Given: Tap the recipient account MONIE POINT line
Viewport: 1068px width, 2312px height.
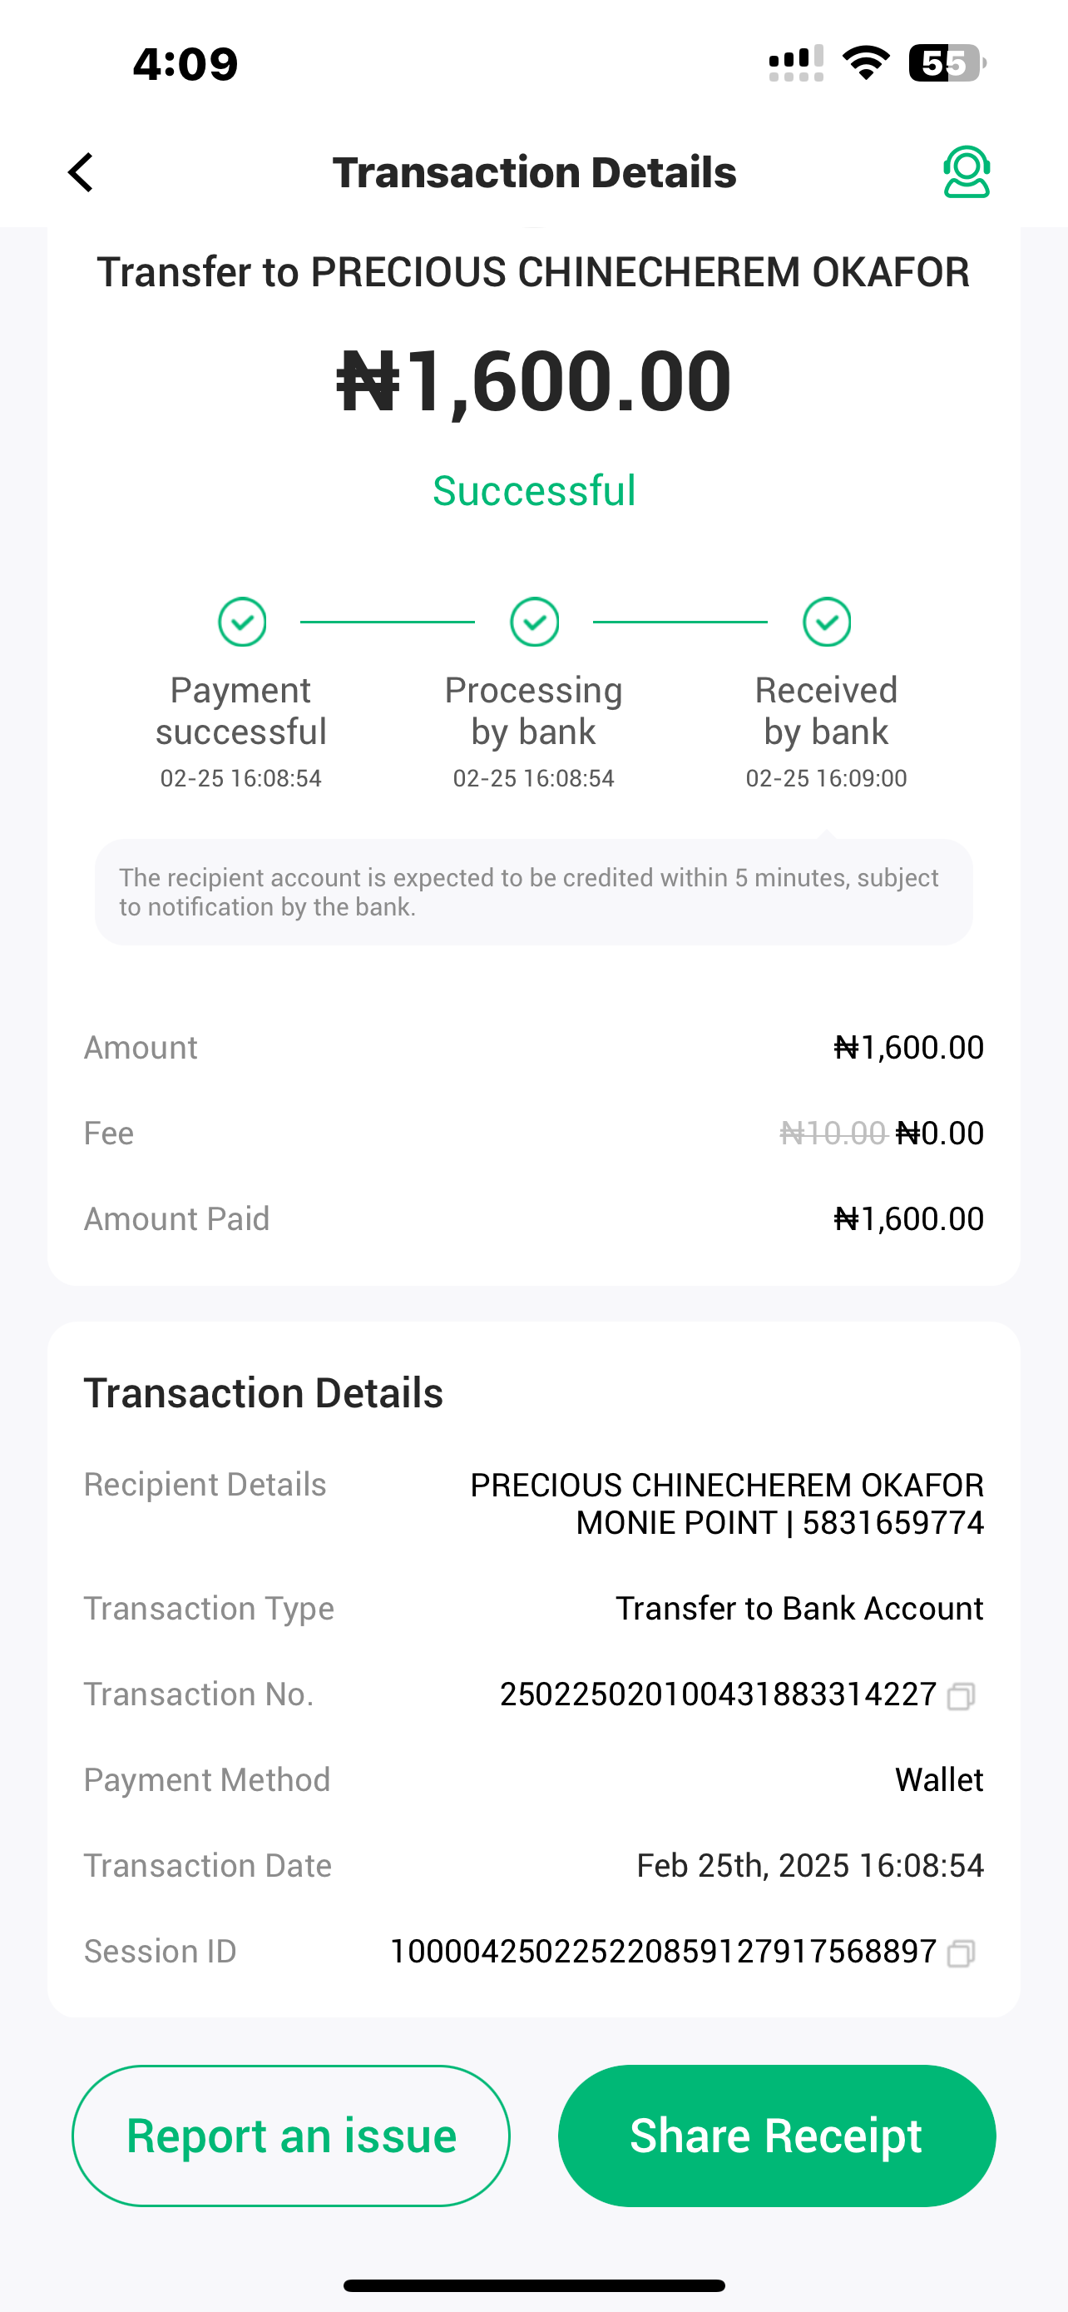Looking at the screenshot, I should pos(779,1523).
